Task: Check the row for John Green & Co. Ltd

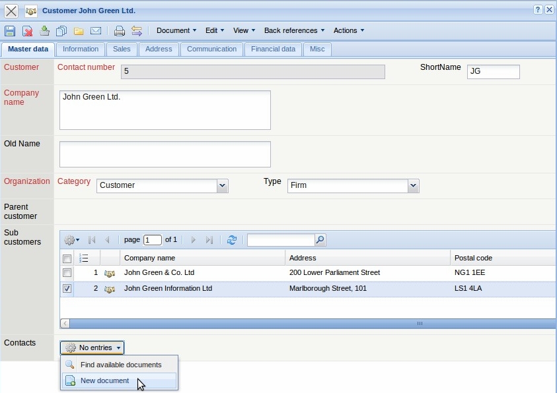Action: click(x=67, y=272)
